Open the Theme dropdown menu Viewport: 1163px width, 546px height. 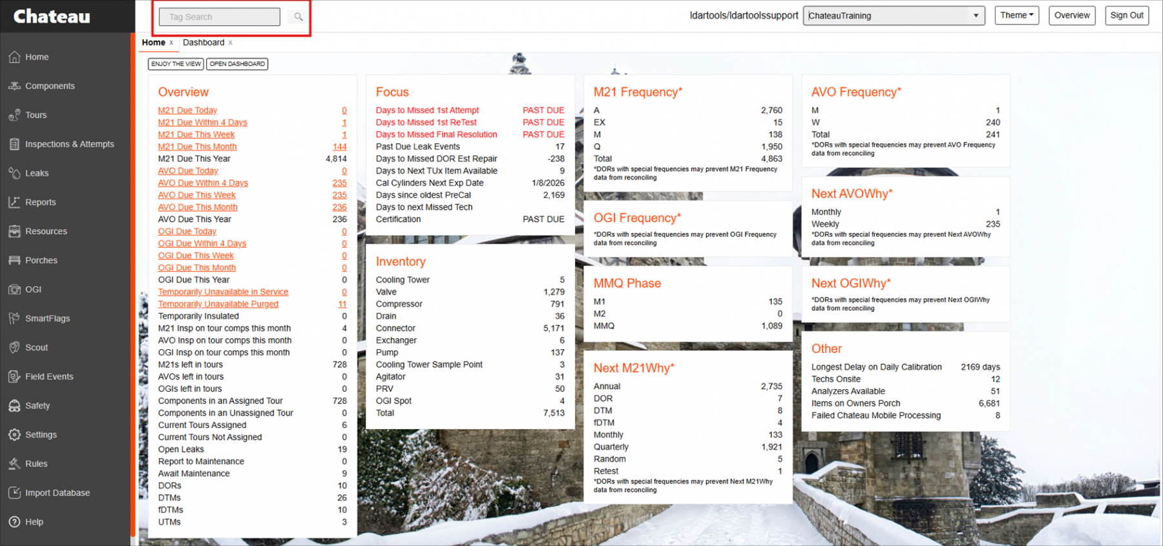[1016, 15]
